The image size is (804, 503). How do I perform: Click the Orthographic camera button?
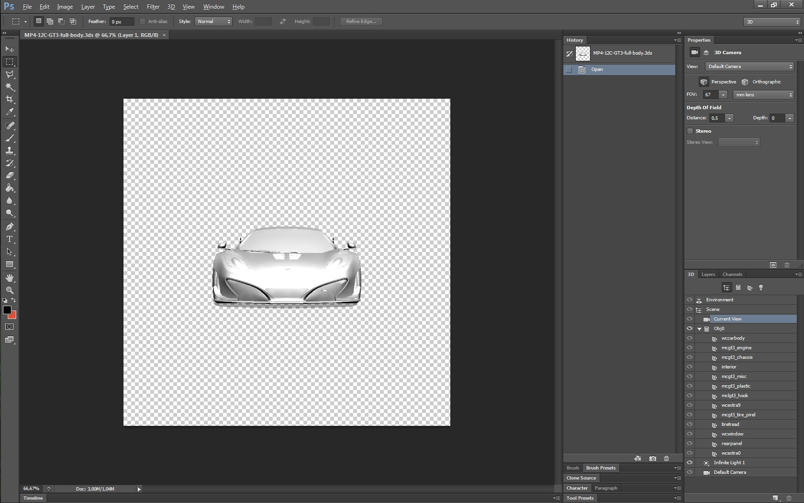pos(745,82)
